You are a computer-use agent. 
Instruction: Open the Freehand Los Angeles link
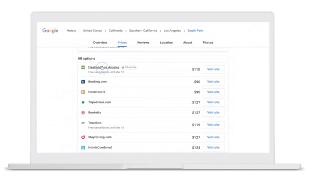[104, 68]
